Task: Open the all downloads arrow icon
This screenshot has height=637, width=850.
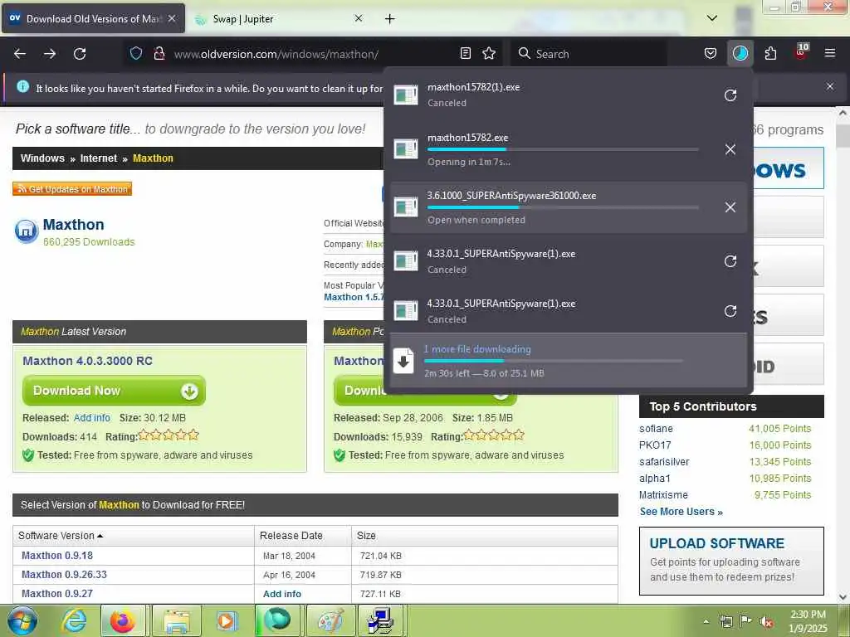Action: (403, 362)
